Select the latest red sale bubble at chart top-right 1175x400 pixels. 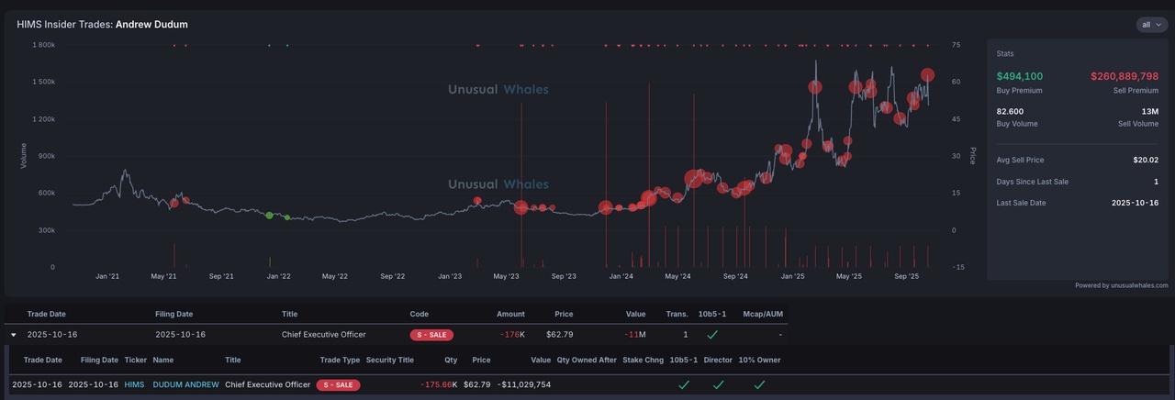coord(928,75)
